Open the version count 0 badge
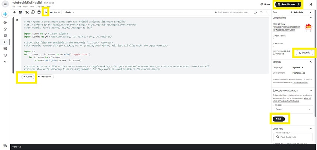 (299, 4)
